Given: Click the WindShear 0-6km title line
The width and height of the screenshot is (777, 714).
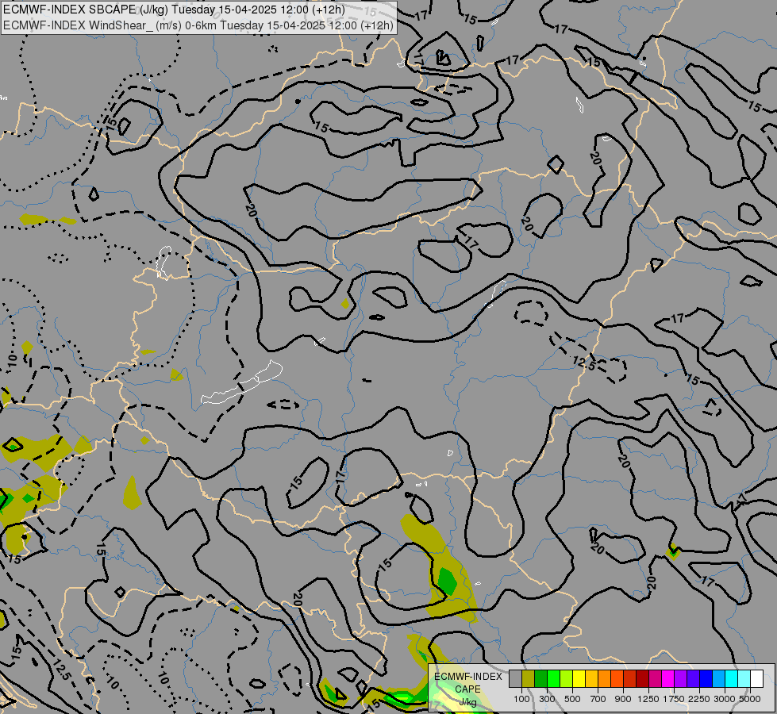Looking at the screenshot, I should click(x=198, y=25).
